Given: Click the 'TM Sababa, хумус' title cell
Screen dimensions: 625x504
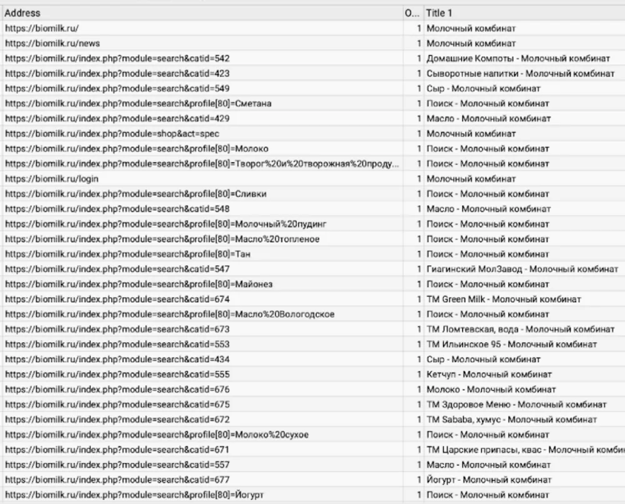Looking at the screenshot, I should [511, 420].
